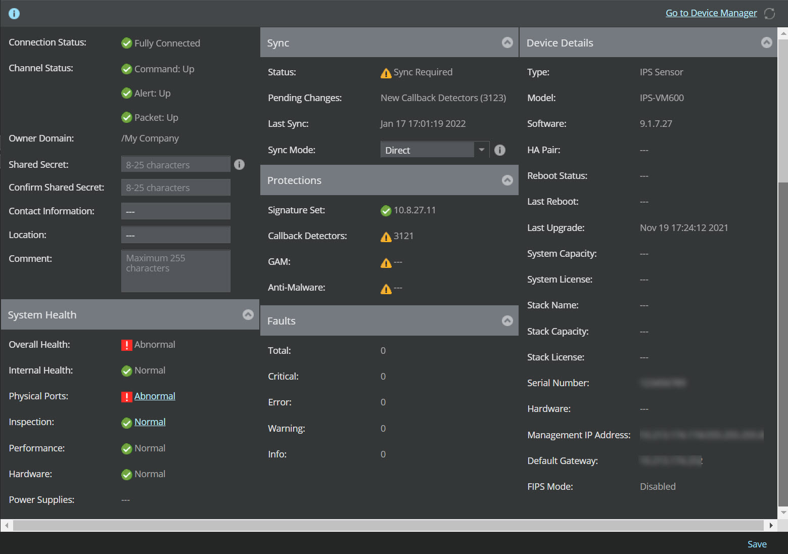Collapse the Faults panel
The width and height of the screenshot is (788, 554).
507,320
